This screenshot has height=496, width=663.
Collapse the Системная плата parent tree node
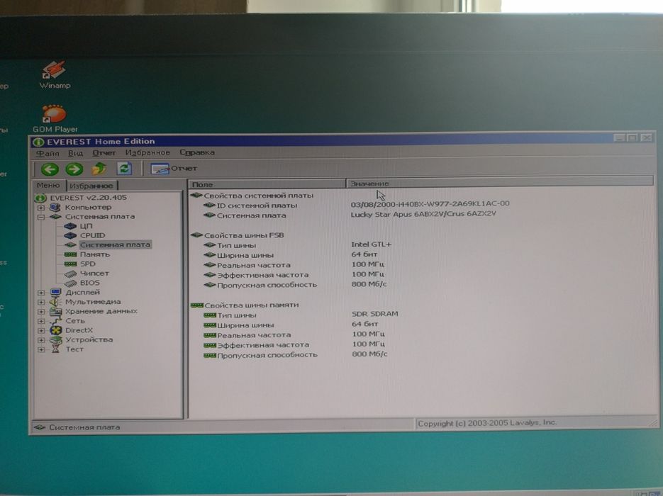click(41, 217)
